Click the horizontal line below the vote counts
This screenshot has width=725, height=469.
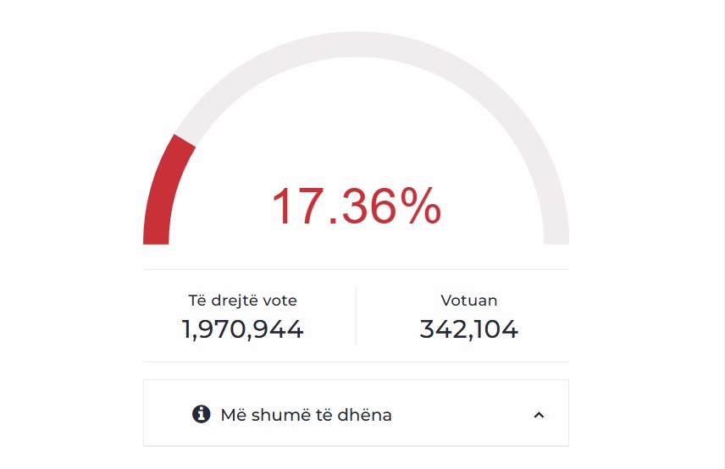356,361
